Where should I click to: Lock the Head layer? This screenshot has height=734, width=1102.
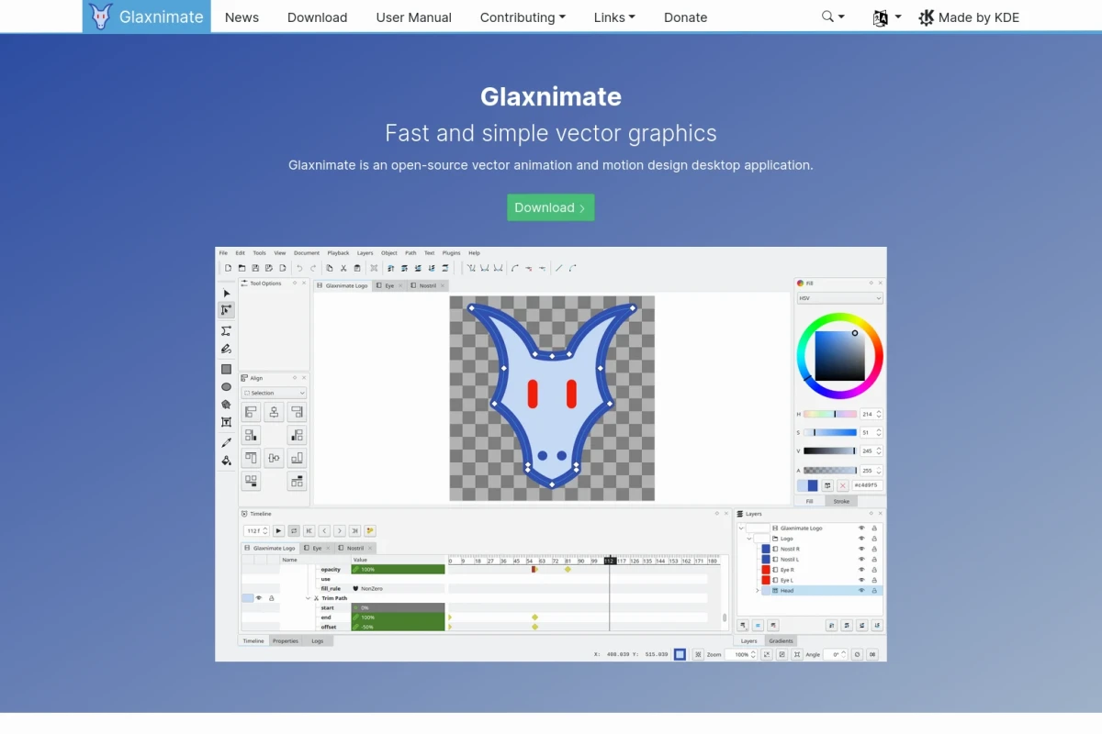874,591
